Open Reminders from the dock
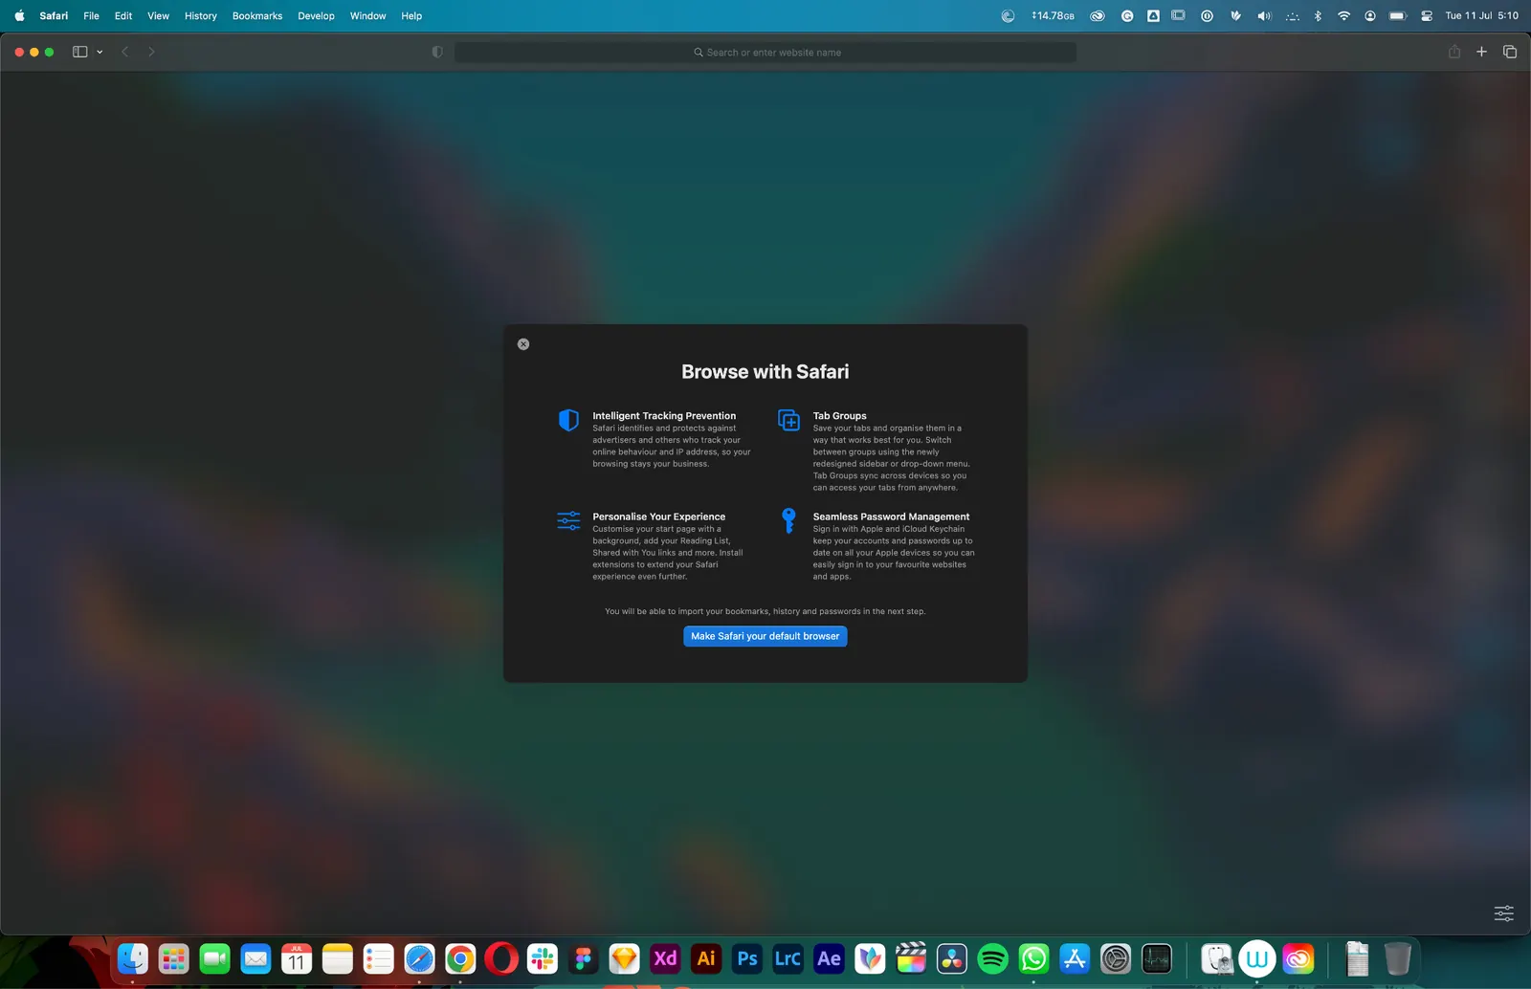Viewport: 1531px width, 989px height. click(378, 958)
